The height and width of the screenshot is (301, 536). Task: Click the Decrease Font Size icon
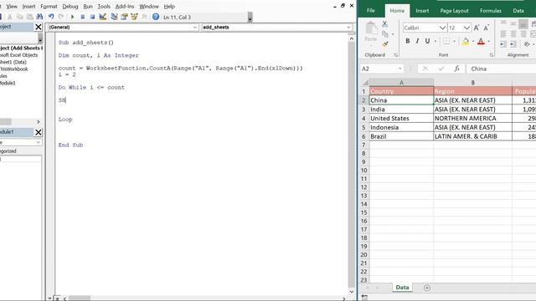click(486, 28)
